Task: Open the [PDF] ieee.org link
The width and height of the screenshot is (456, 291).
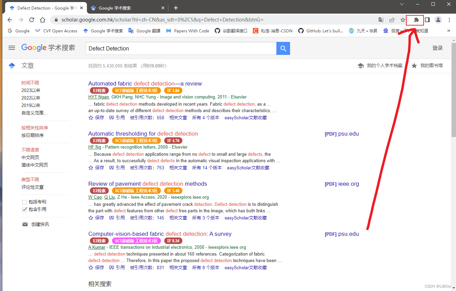Action: coord(342,184)
